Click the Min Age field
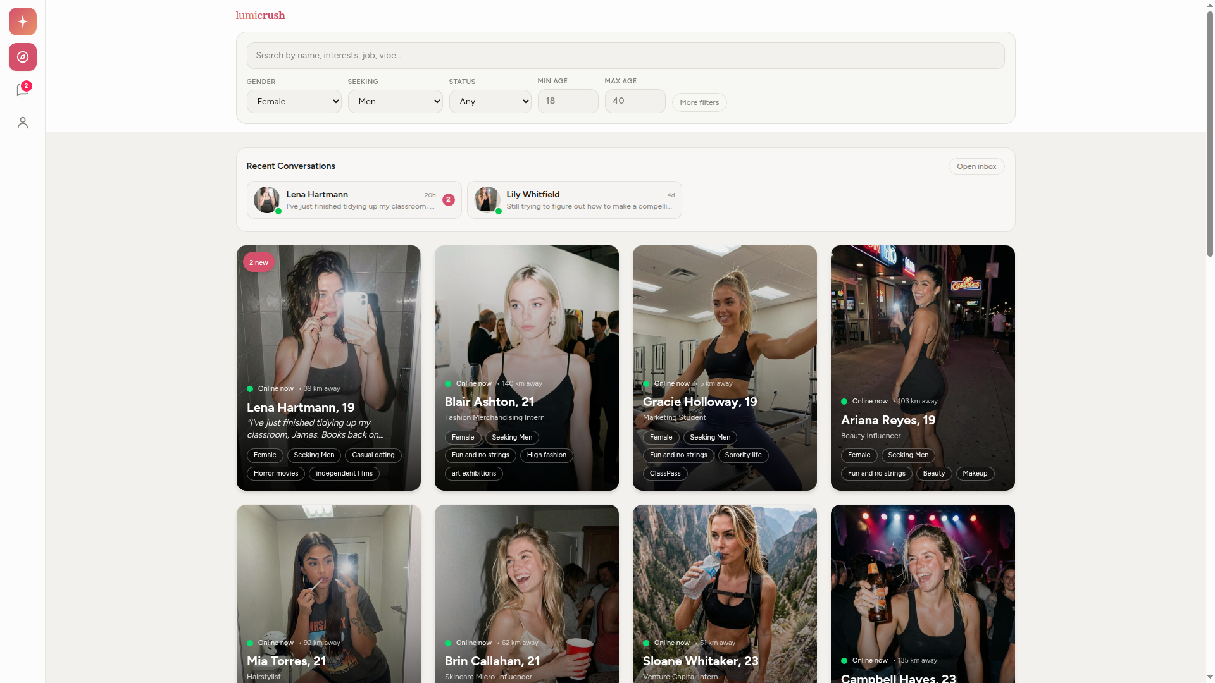This screenshot has height=683, width=1215. 568,101
